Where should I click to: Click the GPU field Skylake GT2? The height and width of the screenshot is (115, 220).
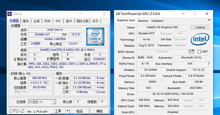[x=146, y=33]
